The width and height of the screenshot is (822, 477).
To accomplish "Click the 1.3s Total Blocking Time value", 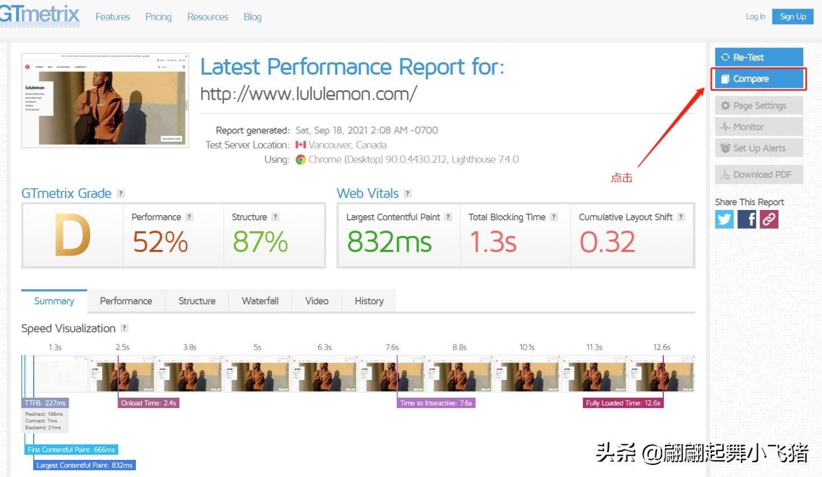I will (x=493, y=241).
